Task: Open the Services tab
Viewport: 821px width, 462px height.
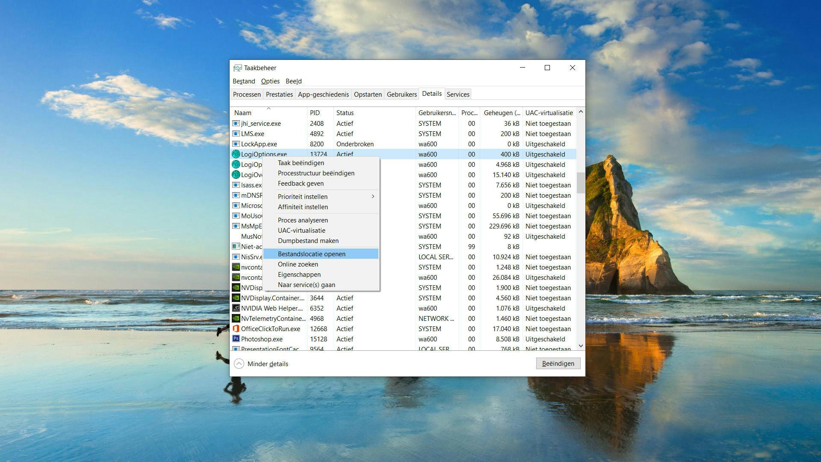Action: tap(458, 94)
